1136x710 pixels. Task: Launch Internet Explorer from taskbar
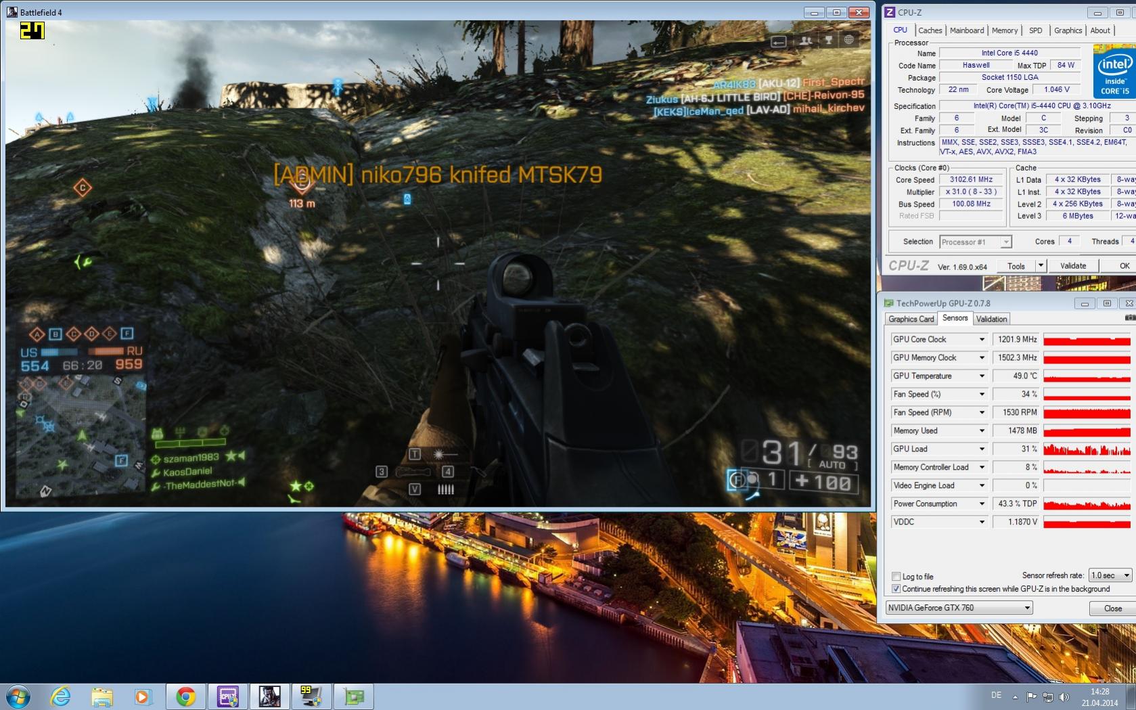click(x=60, y=696)
